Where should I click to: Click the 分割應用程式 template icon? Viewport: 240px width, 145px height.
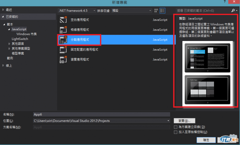pyautogui.click(x=63, y=40)
